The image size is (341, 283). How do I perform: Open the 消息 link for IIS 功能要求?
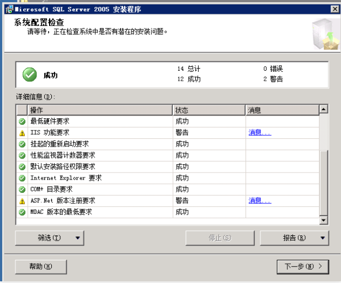pyautogui.click(x=259, y=133)
